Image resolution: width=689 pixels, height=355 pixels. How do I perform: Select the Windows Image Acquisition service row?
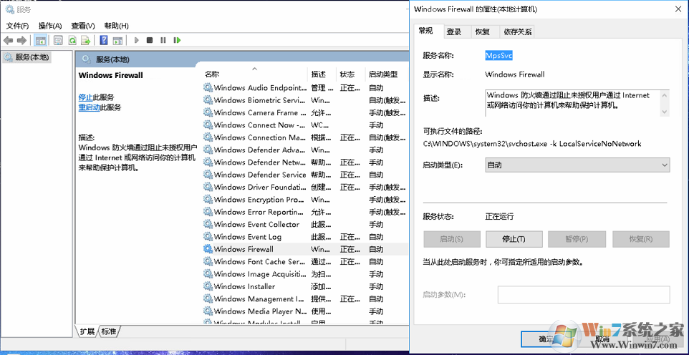tap(305, 274)
